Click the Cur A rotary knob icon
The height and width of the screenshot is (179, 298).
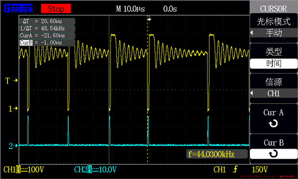point(273,124)
